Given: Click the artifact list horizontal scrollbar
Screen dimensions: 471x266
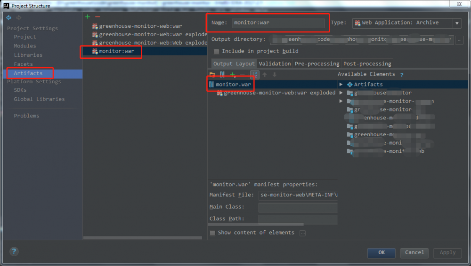Looking at the screenshot, I should point(142,238).
